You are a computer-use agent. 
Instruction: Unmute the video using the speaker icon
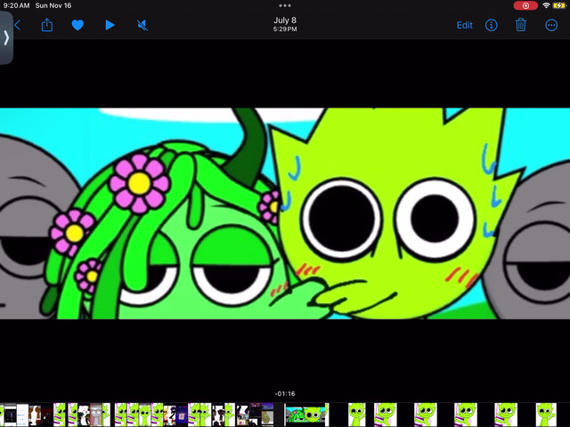pyautogui.click(x=142, y=25)
